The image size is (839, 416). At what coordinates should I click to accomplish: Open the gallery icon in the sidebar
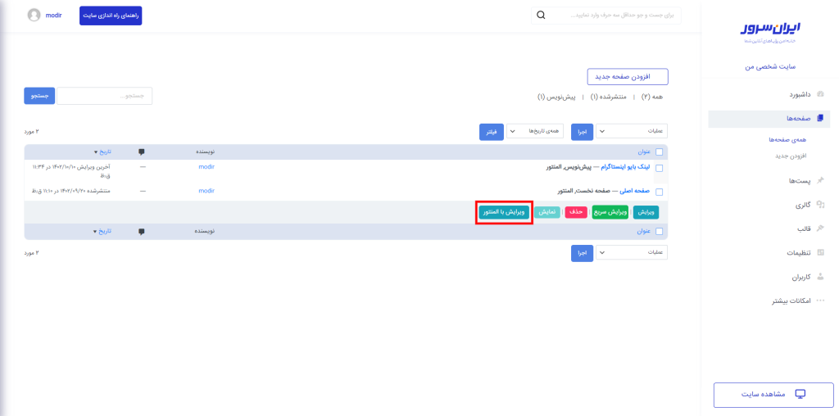point(821,204)
